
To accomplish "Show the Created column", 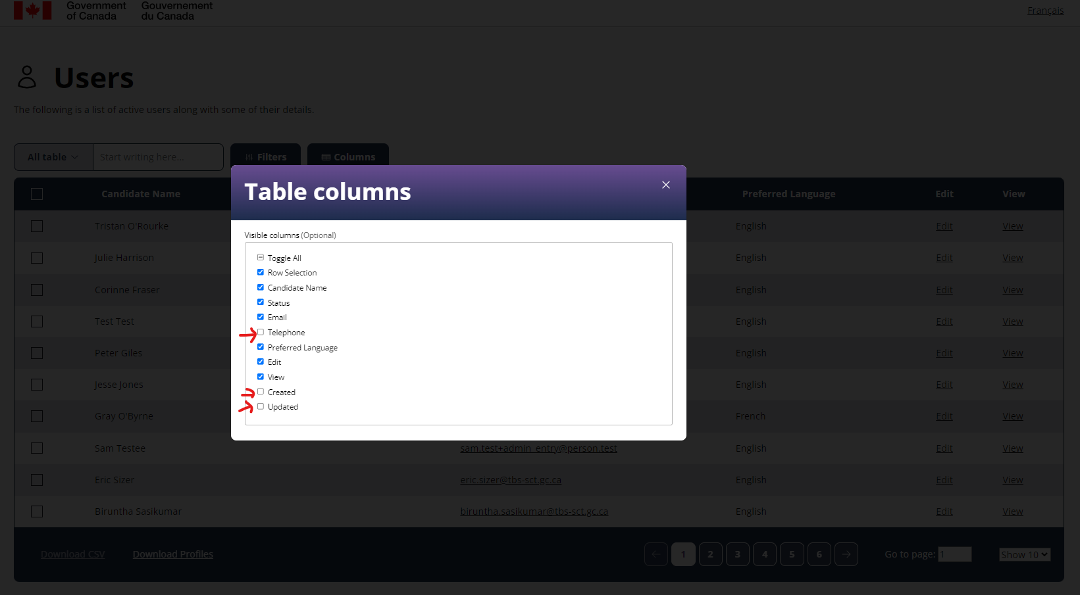I will [261, 391].
